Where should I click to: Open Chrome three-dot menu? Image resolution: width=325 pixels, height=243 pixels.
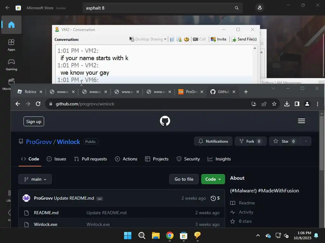[x=317, y=104]
